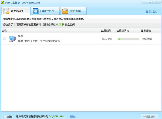The image size is (162, 119).
Task: Sort by the 占用空间比 column header
Action: [128, 31]
